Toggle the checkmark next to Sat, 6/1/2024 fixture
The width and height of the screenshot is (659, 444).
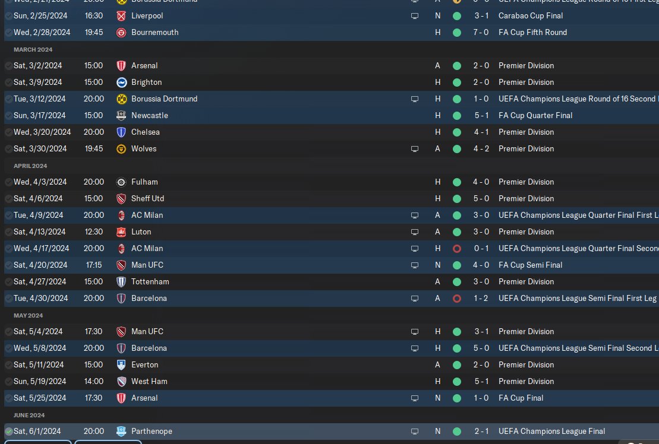(x=8, y=432)
